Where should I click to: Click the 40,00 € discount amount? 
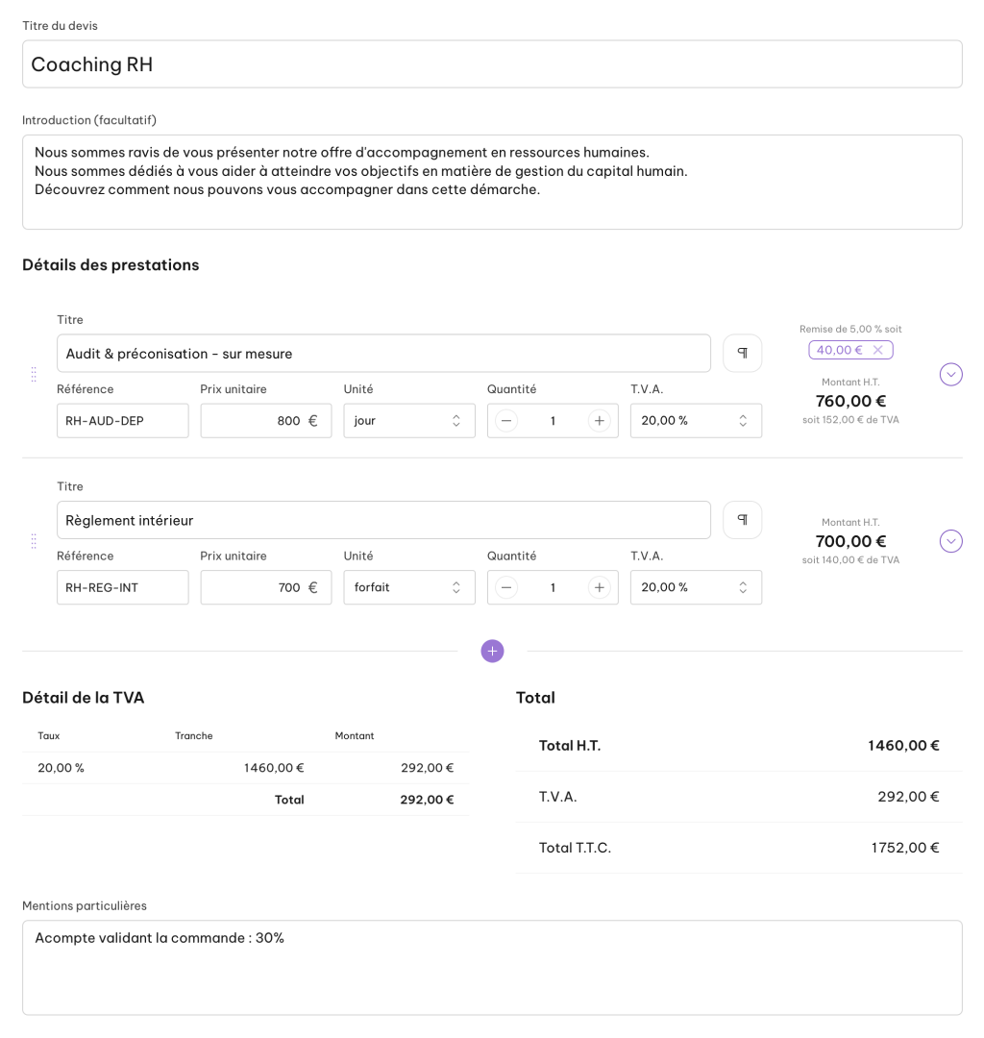coord(839,350)
